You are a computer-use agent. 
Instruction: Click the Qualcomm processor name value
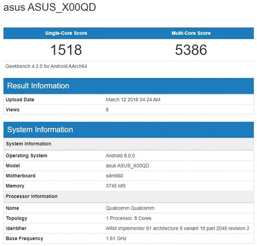click(x=130, y=208)
